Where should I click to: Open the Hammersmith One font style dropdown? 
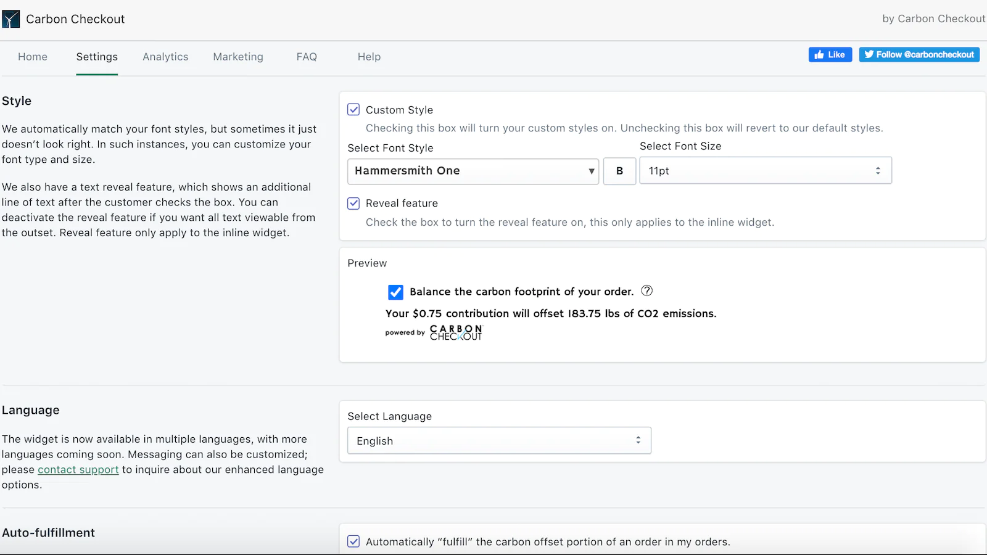click(473, 171)
